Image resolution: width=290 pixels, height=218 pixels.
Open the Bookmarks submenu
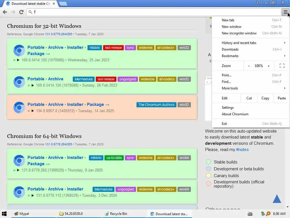pyautogui.click(x=251, y=56)
